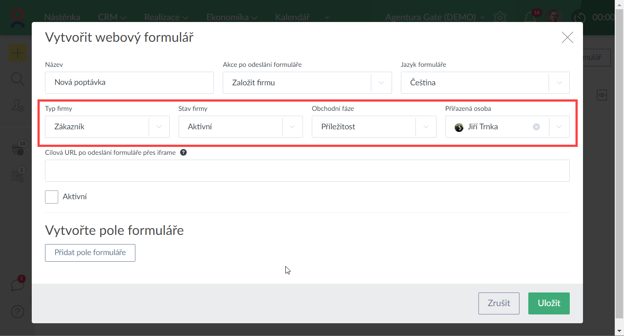624x336 pixels.
Task: Open the settings gear icon
Action: point(500,17)
